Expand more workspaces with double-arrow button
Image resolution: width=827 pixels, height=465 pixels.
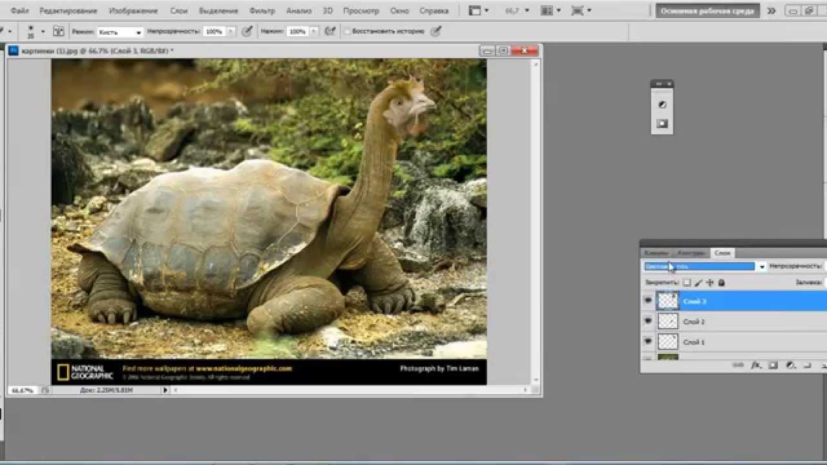(x=771, y=11)
